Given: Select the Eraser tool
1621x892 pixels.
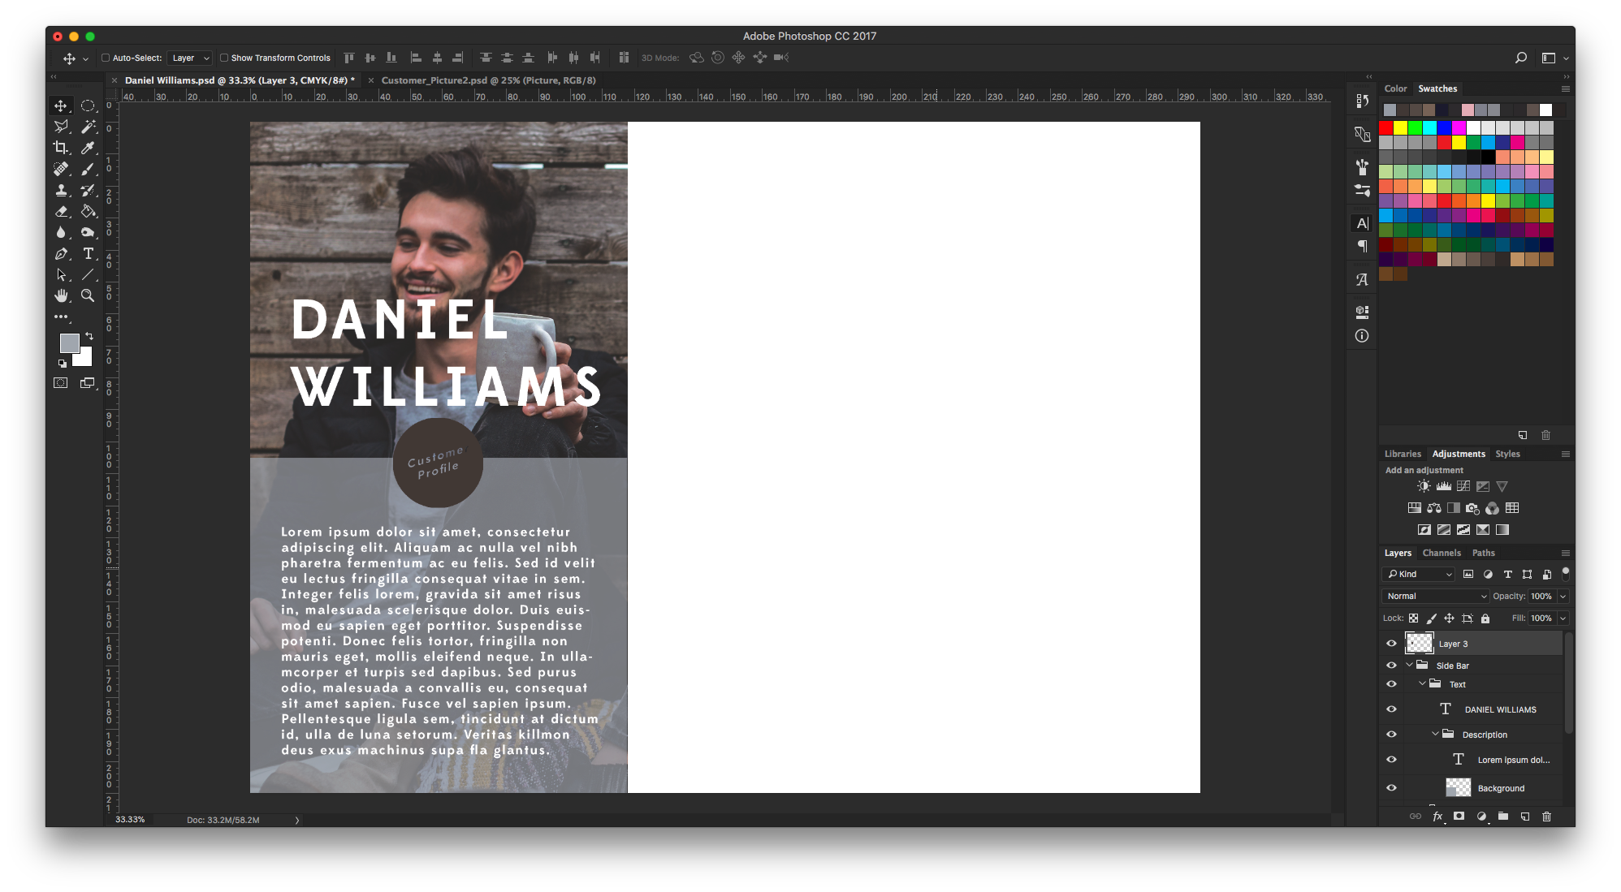Looking at the screenshot, I should [61, 211].
